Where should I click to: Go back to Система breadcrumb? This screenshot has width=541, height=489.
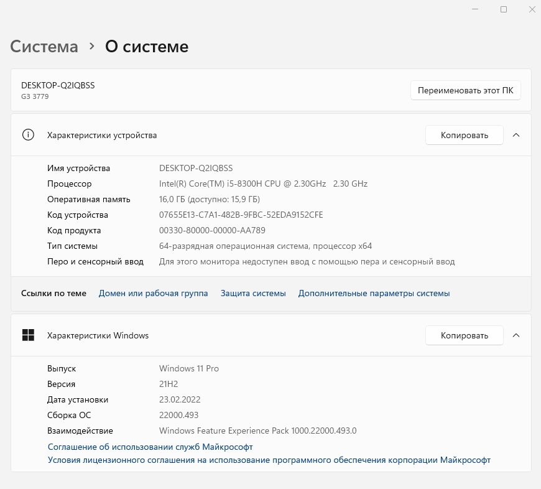44,47
